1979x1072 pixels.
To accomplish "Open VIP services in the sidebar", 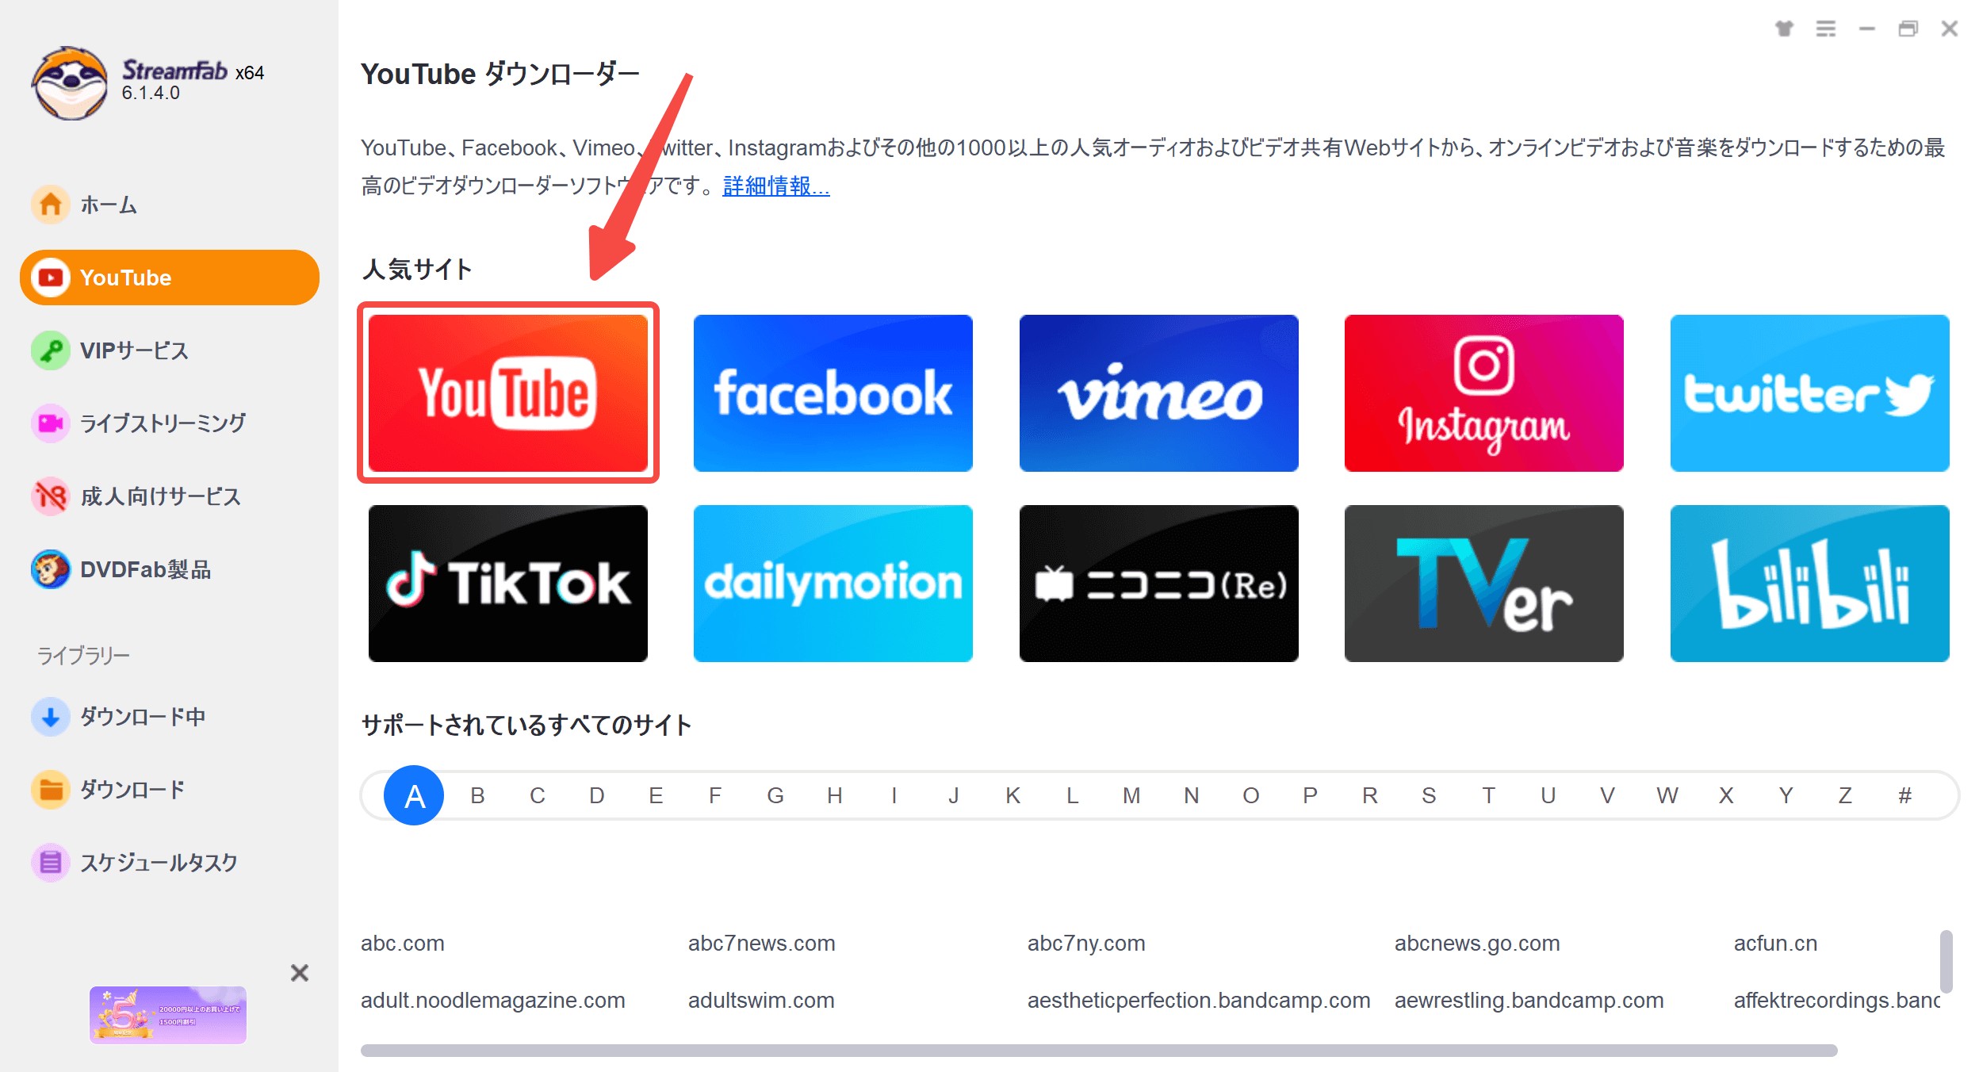I will pyautogui.click(x=111, y=350).
